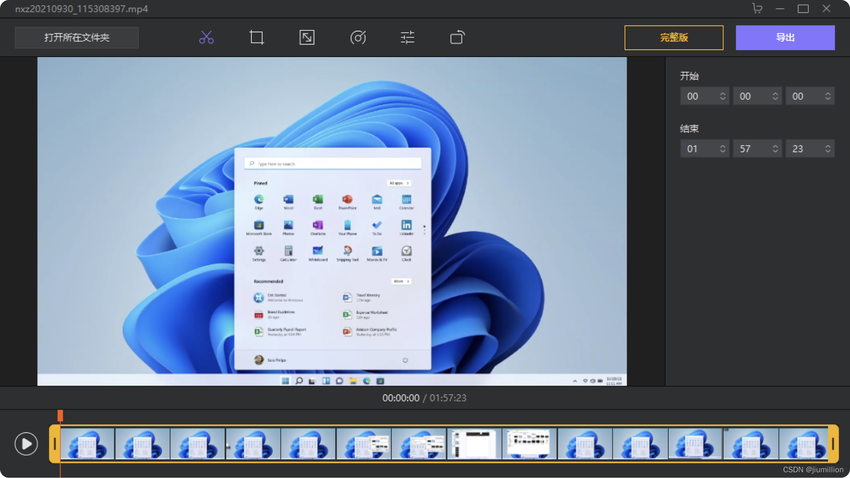Click the shopping cart icon
This screenshot has width=850, height=478.
pyautogui.click(x=757, y=8)
